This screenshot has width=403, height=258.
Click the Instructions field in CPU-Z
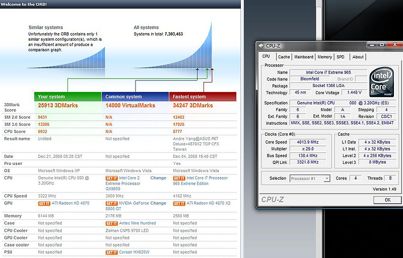pos(342,123)
